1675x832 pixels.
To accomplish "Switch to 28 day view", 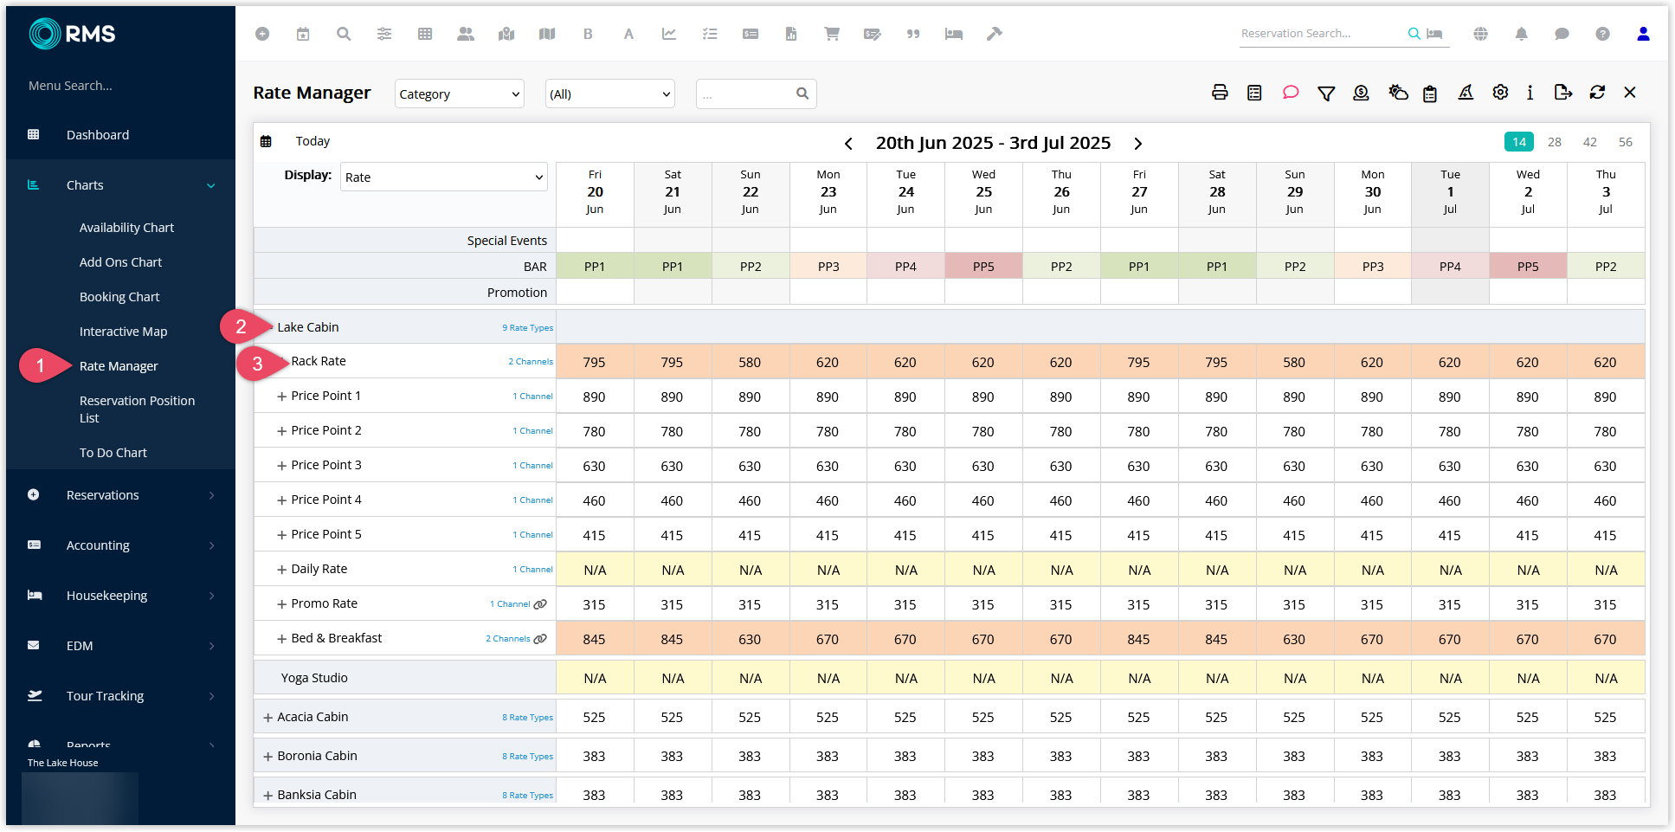I will (x=1555, y=142).
